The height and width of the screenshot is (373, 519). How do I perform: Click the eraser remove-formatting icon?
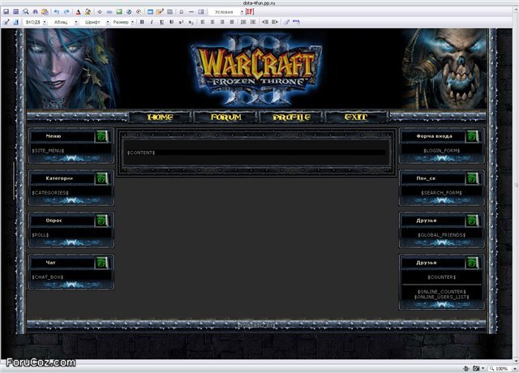tap(286, 22)
